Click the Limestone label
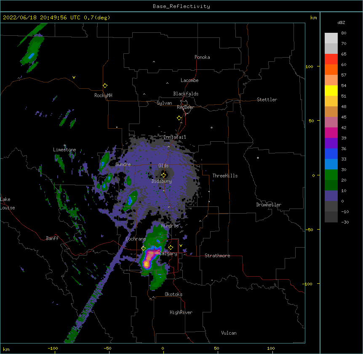Viewport: 363px width, 354px height. click(64, 150)
